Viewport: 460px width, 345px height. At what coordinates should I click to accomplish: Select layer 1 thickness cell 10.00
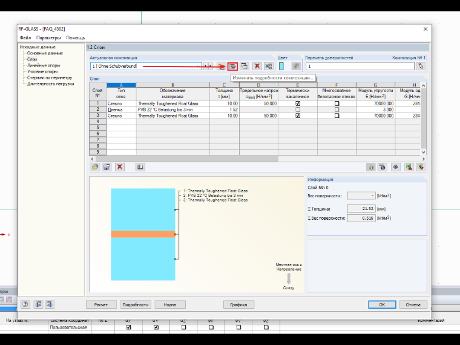225,103
